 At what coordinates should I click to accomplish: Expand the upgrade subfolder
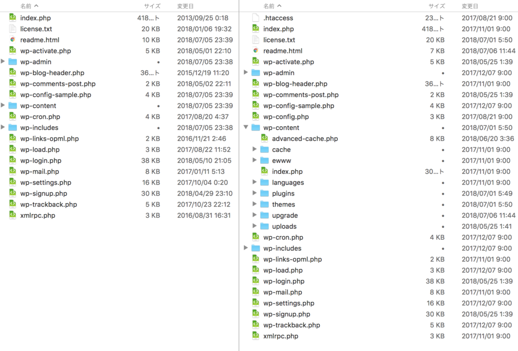coord(255,215)
